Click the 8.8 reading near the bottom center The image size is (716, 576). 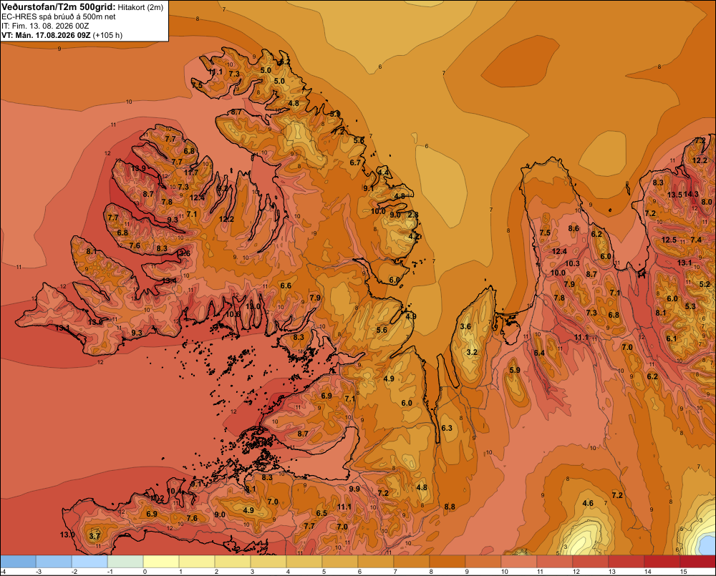point(450,507)
